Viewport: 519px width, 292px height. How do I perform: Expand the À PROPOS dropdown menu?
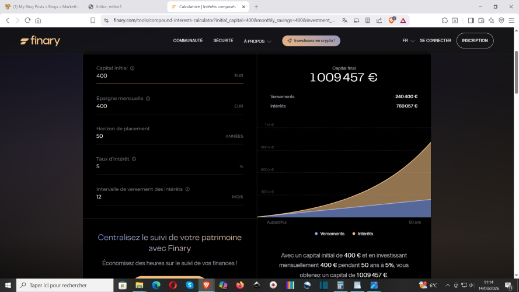[257, 41]
